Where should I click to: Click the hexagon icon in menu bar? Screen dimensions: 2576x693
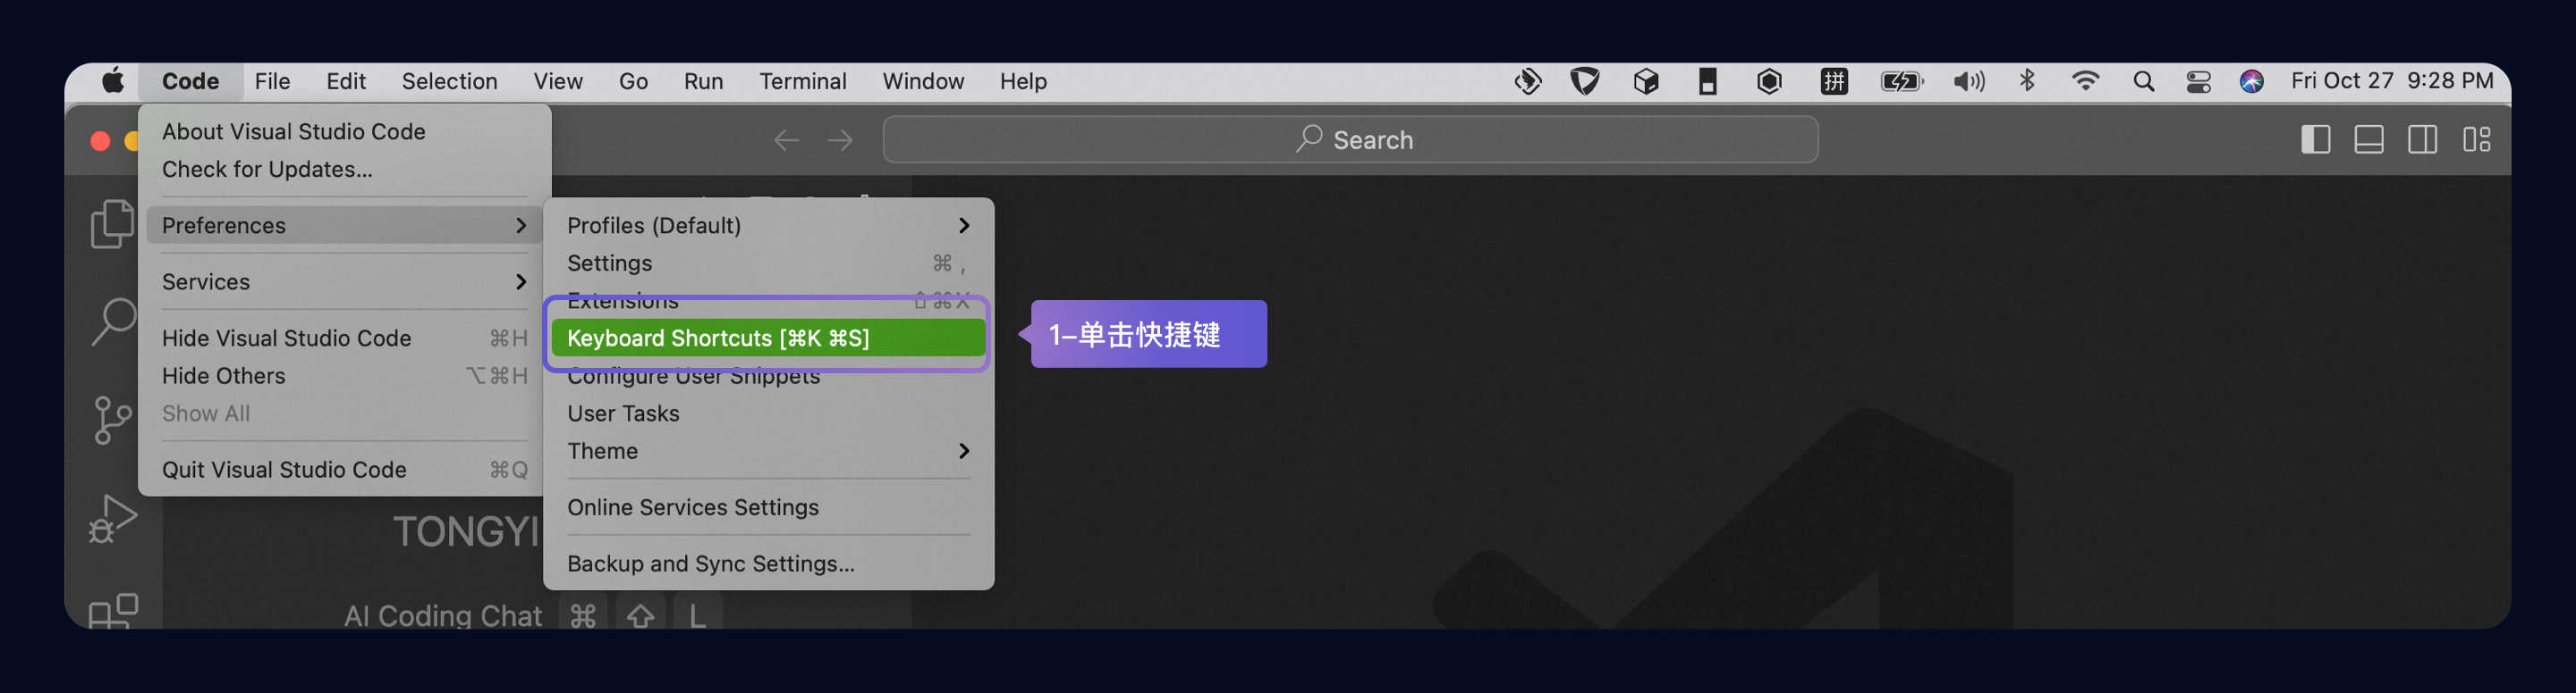pyautogui.click(x=1769, y=82)
